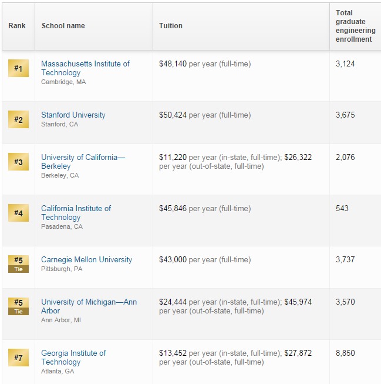The image size is (381, 384).
Task: Sort by Total graduate engineering enrollment header
Action: point(354,26)
